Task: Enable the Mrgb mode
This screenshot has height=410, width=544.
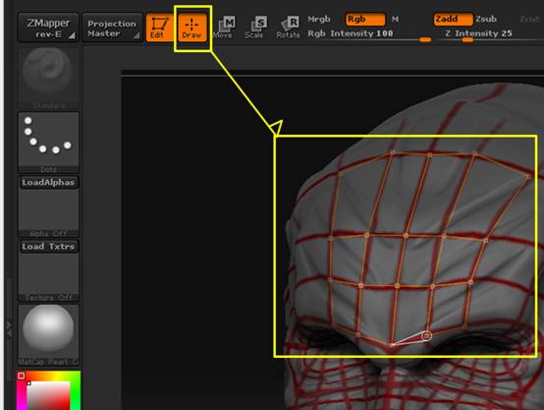Action: (x=319, y=19)
